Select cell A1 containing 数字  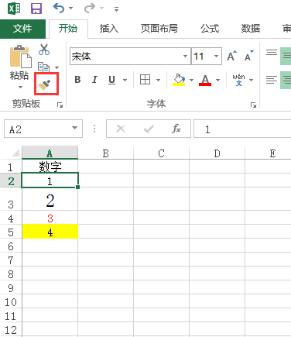tap(50, 167)
